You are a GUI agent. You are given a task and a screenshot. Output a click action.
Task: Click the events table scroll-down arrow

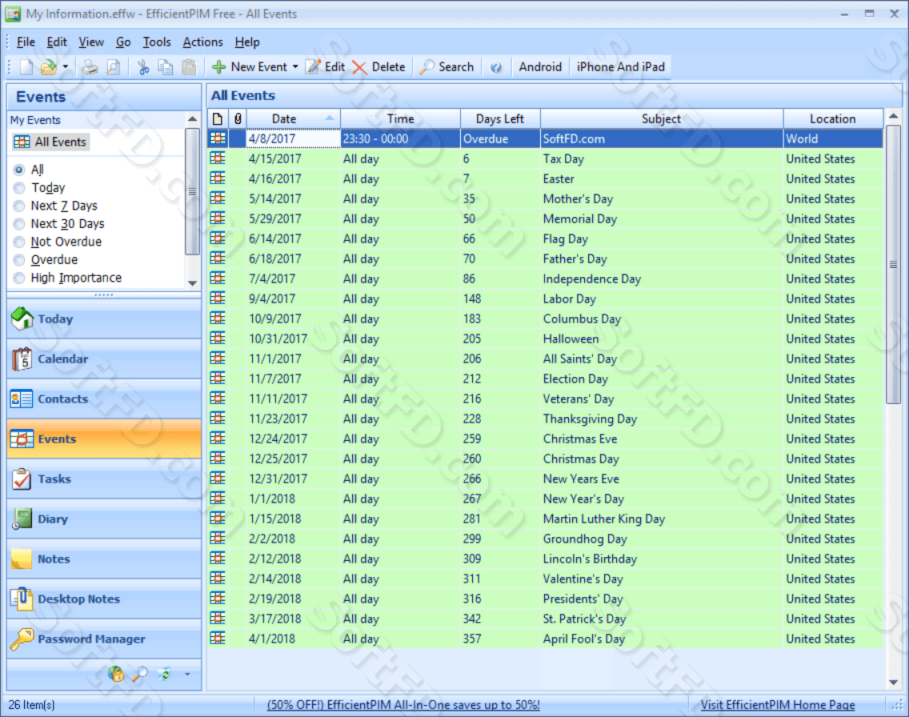[x=893, y=683]
